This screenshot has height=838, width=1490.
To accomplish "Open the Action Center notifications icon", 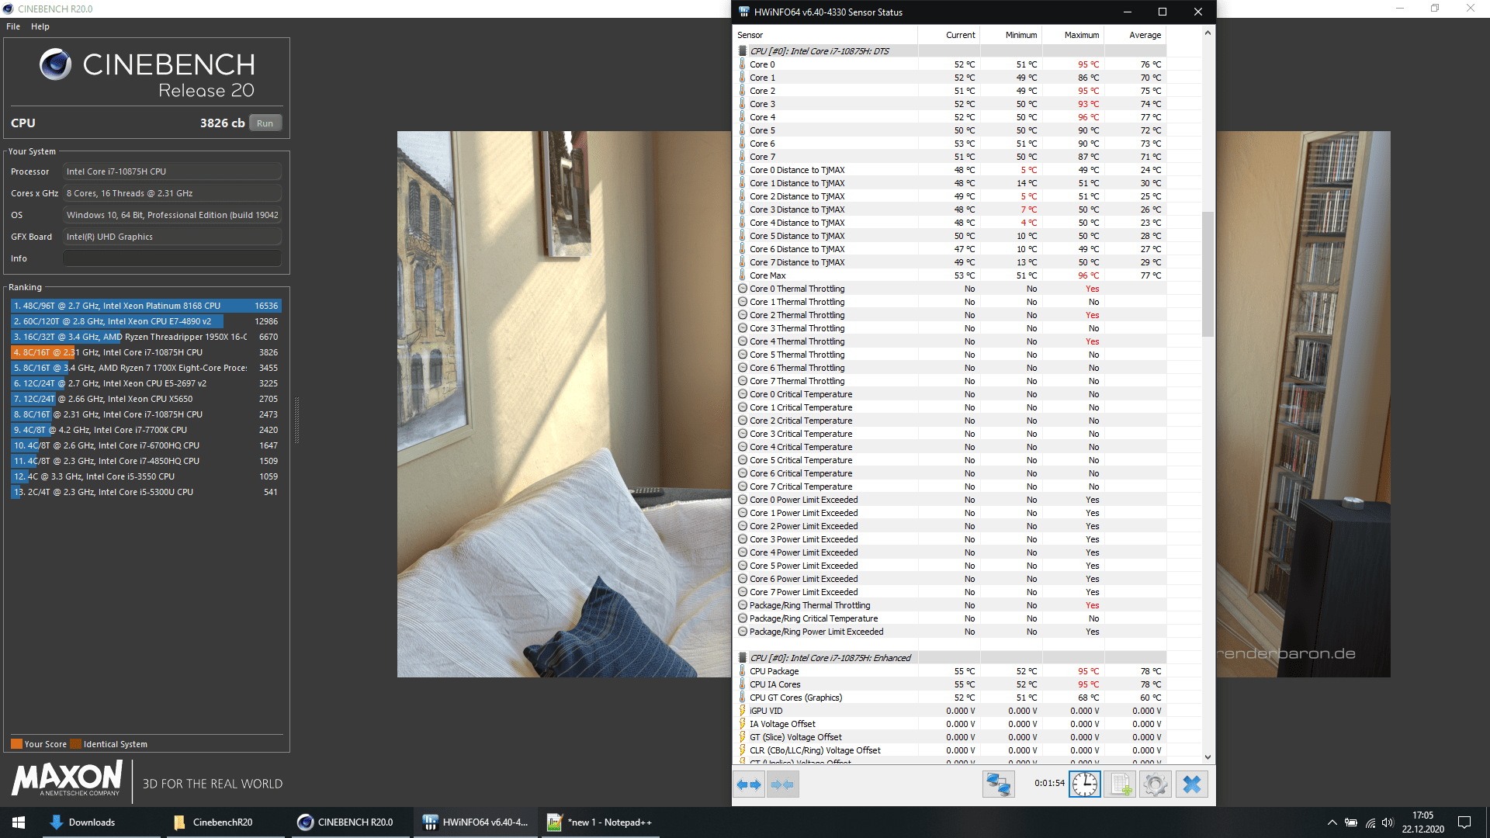I will pyautogui.click(x=1464, y=822).
